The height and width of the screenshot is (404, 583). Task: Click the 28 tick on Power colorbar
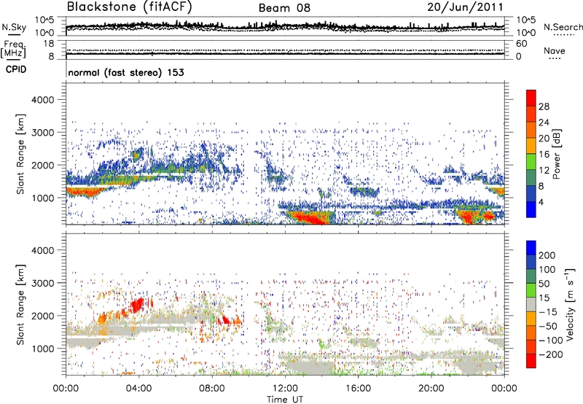tap(544, 106)
